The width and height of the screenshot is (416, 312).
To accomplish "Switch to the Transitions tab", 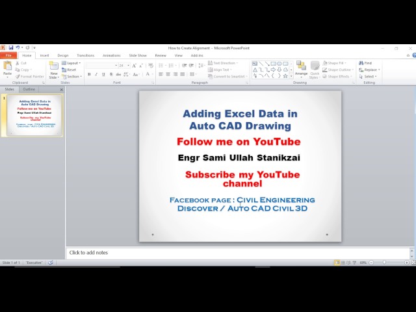I will coord(85,55).
